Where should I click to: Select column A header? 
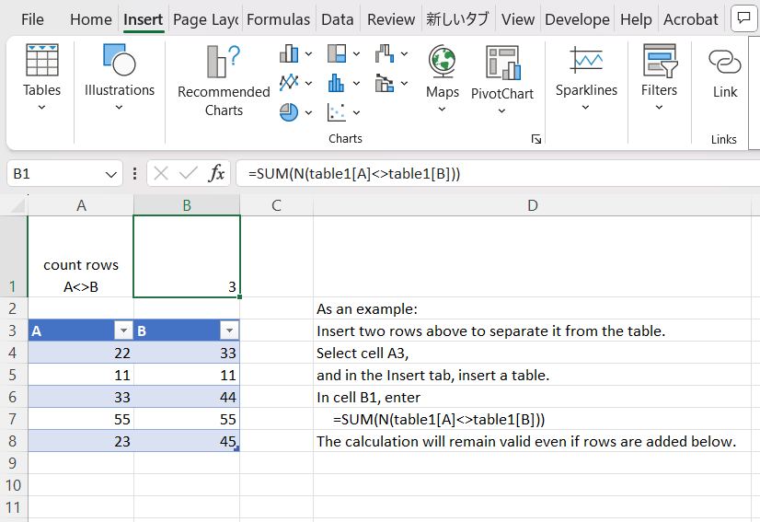[x=81, y=205]
